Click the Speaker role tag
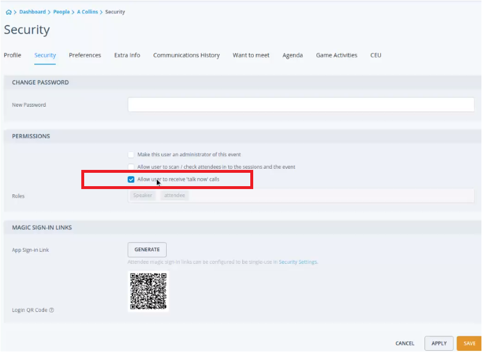 tap(143, 195)
